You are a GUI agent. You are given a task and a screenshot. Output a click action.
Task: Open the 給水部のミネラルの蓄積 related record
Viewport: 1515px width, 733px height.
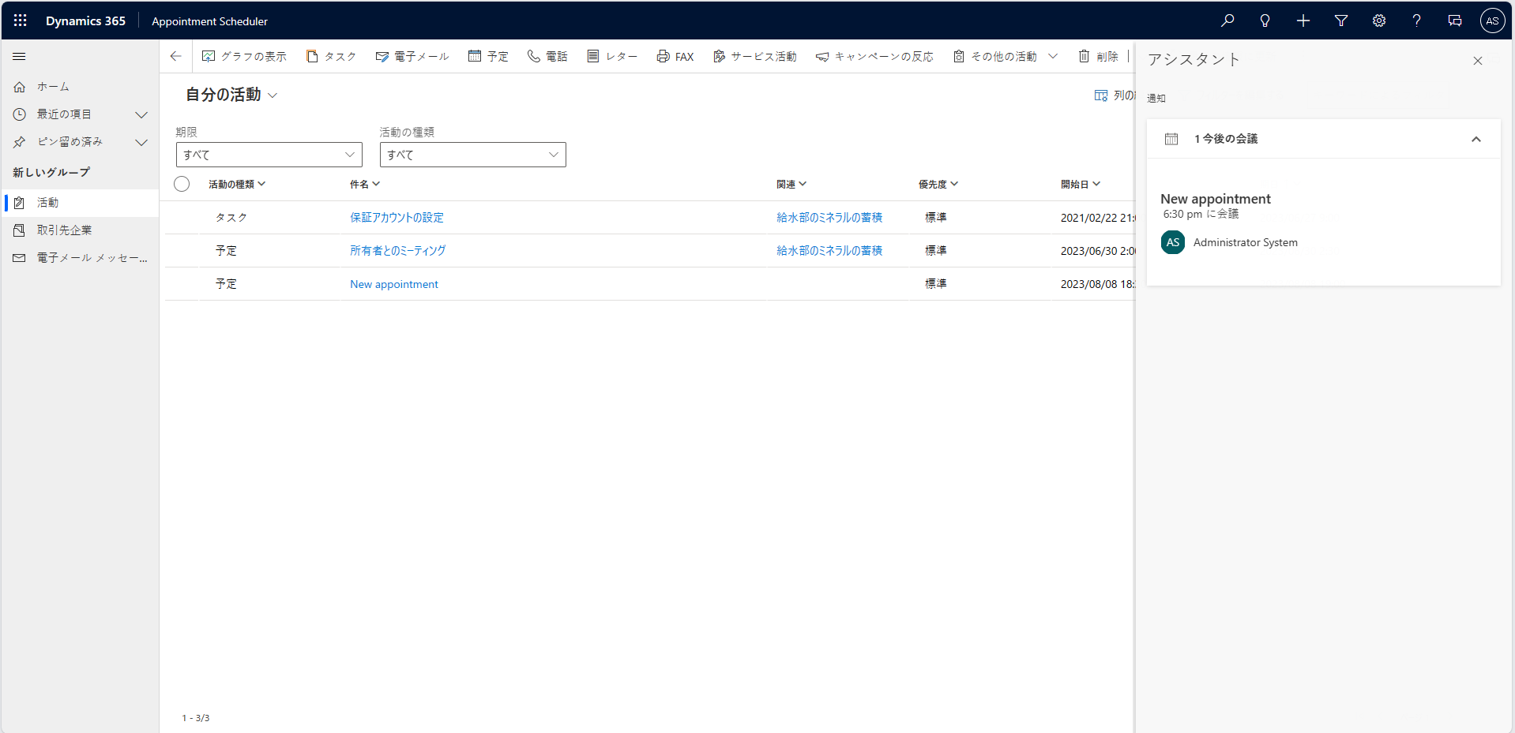coord(829,217)
